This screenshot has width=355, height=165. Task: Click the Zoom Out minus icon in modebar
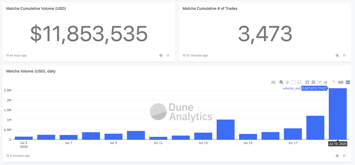[313, 82]
